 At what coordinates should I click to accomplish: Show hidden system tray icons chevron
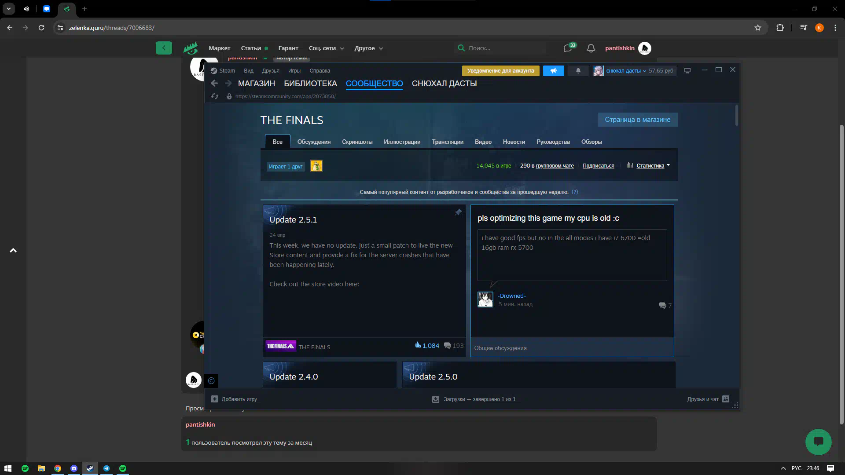[x=783, y=468]
